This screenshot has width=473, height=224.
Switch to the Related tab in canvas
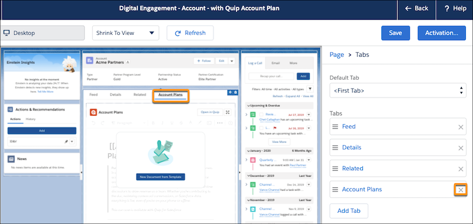point(140,95)
